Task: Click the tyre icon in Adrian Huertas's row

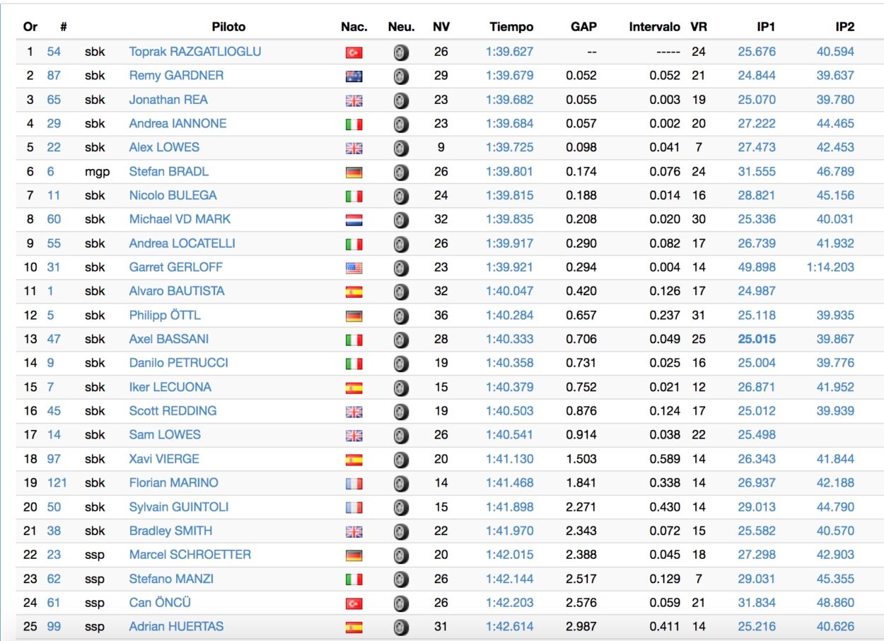Action: coord(401,627)
